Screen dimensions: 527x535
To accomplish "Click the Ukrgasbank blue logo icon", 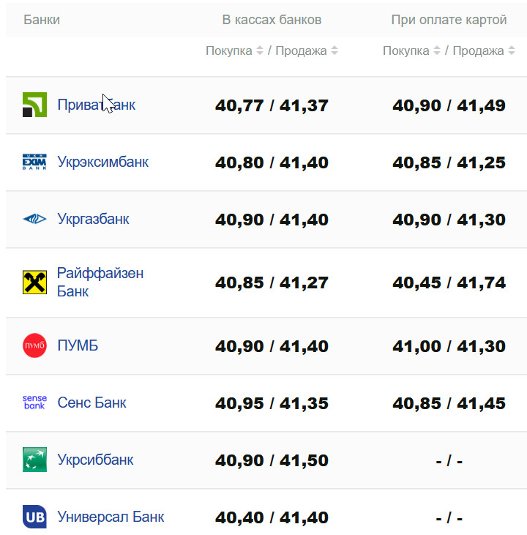I will tap(34, 220).
